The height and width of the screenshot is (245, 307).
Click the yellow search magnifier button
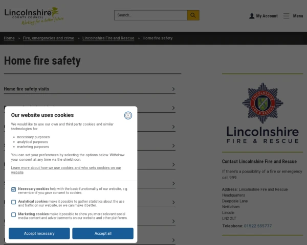pyautogui.click(x=193, y=15)
